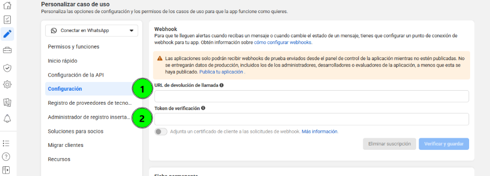Click the checklist icon in left sidebar
Viewport: 490px width, 176px height.
[x=7, y=20]
